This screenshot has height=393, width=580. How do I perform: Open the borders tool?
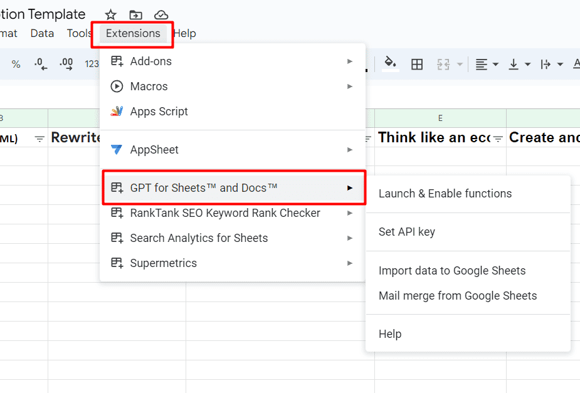pos(417,65)
